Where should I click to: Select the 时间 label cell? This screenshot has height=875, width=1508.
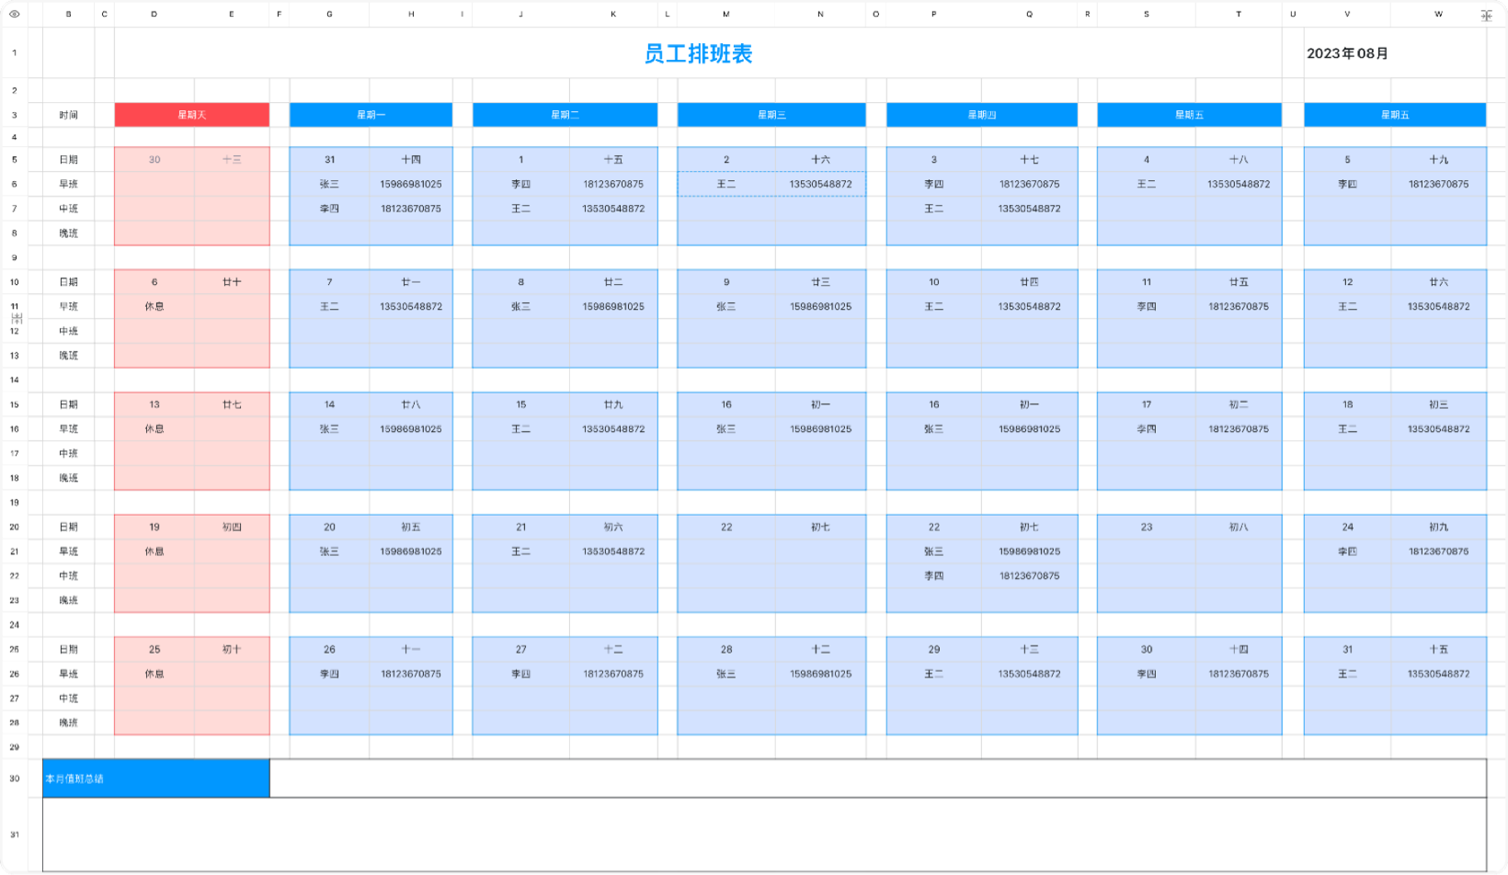(69, 115)
